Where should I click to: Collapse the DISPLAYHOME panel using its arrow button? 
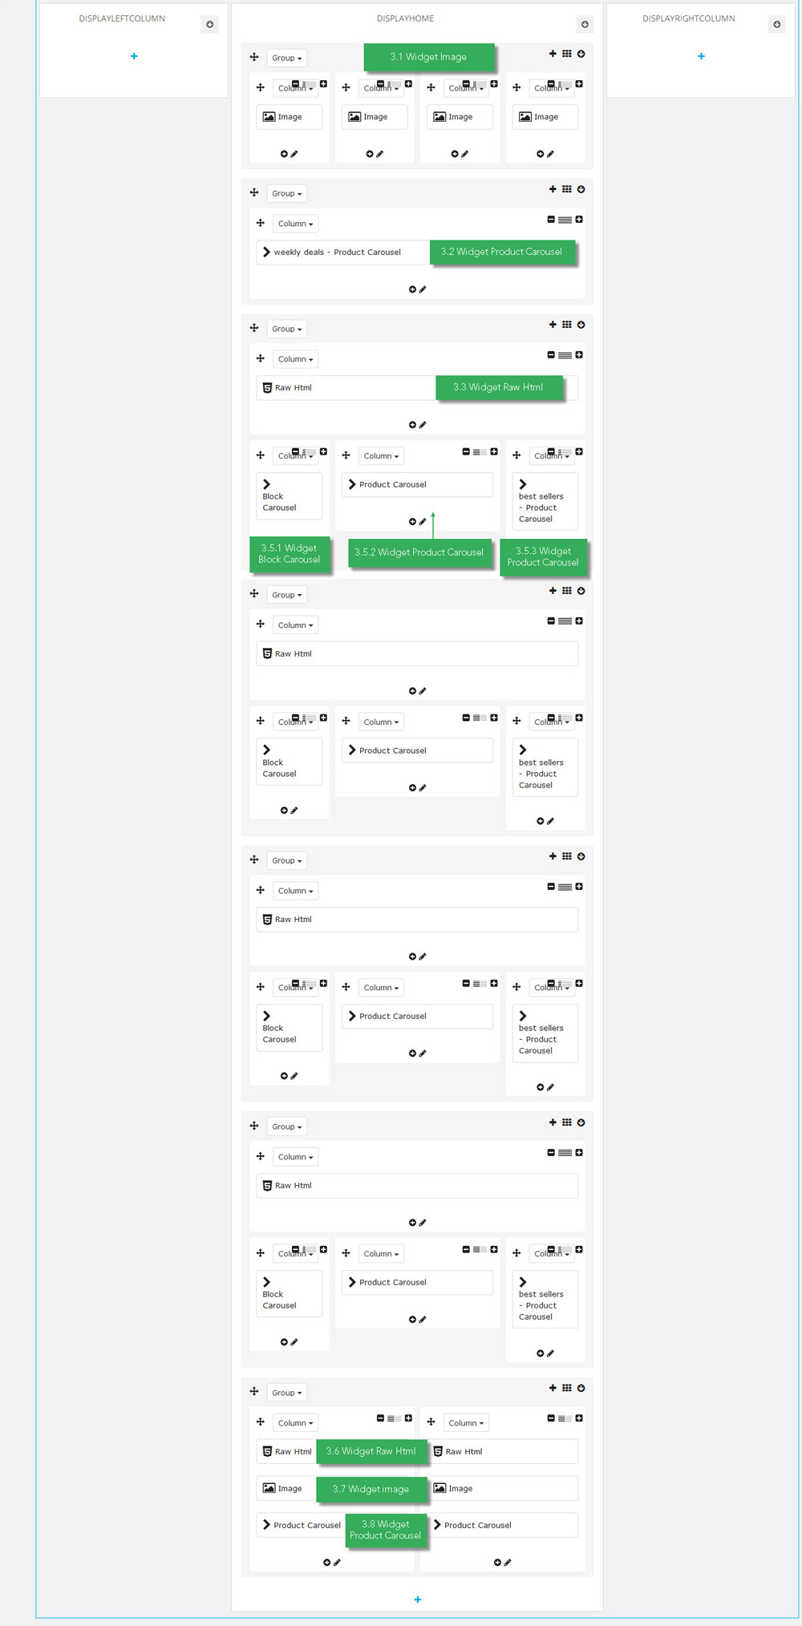[585, 24]
